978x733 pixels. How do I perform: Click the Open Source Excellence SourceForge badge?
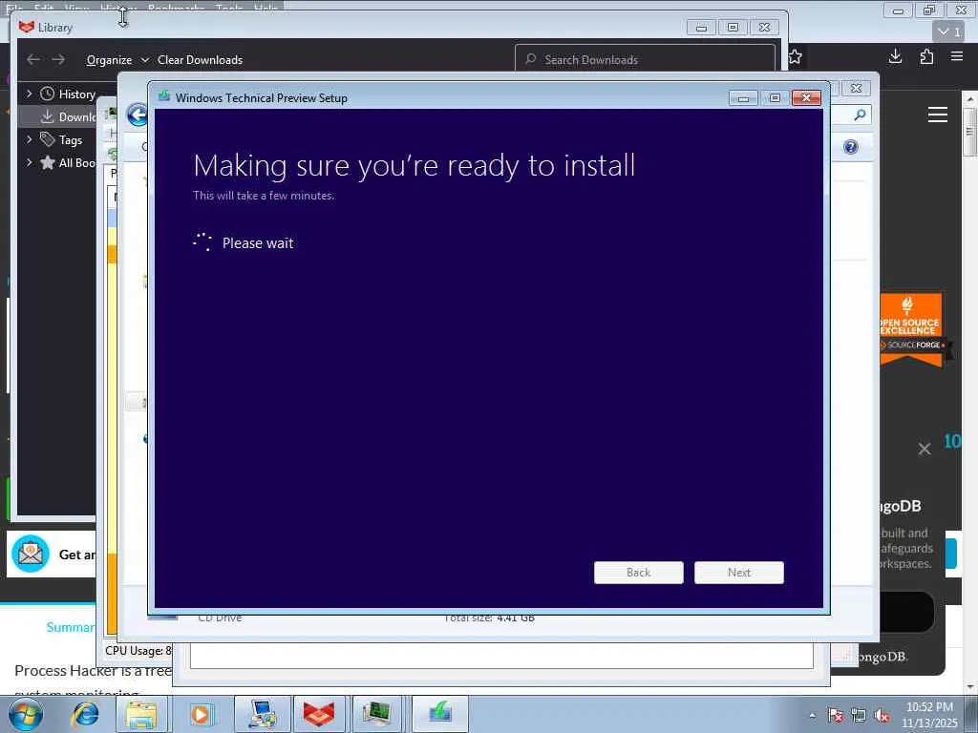[914, 330]
